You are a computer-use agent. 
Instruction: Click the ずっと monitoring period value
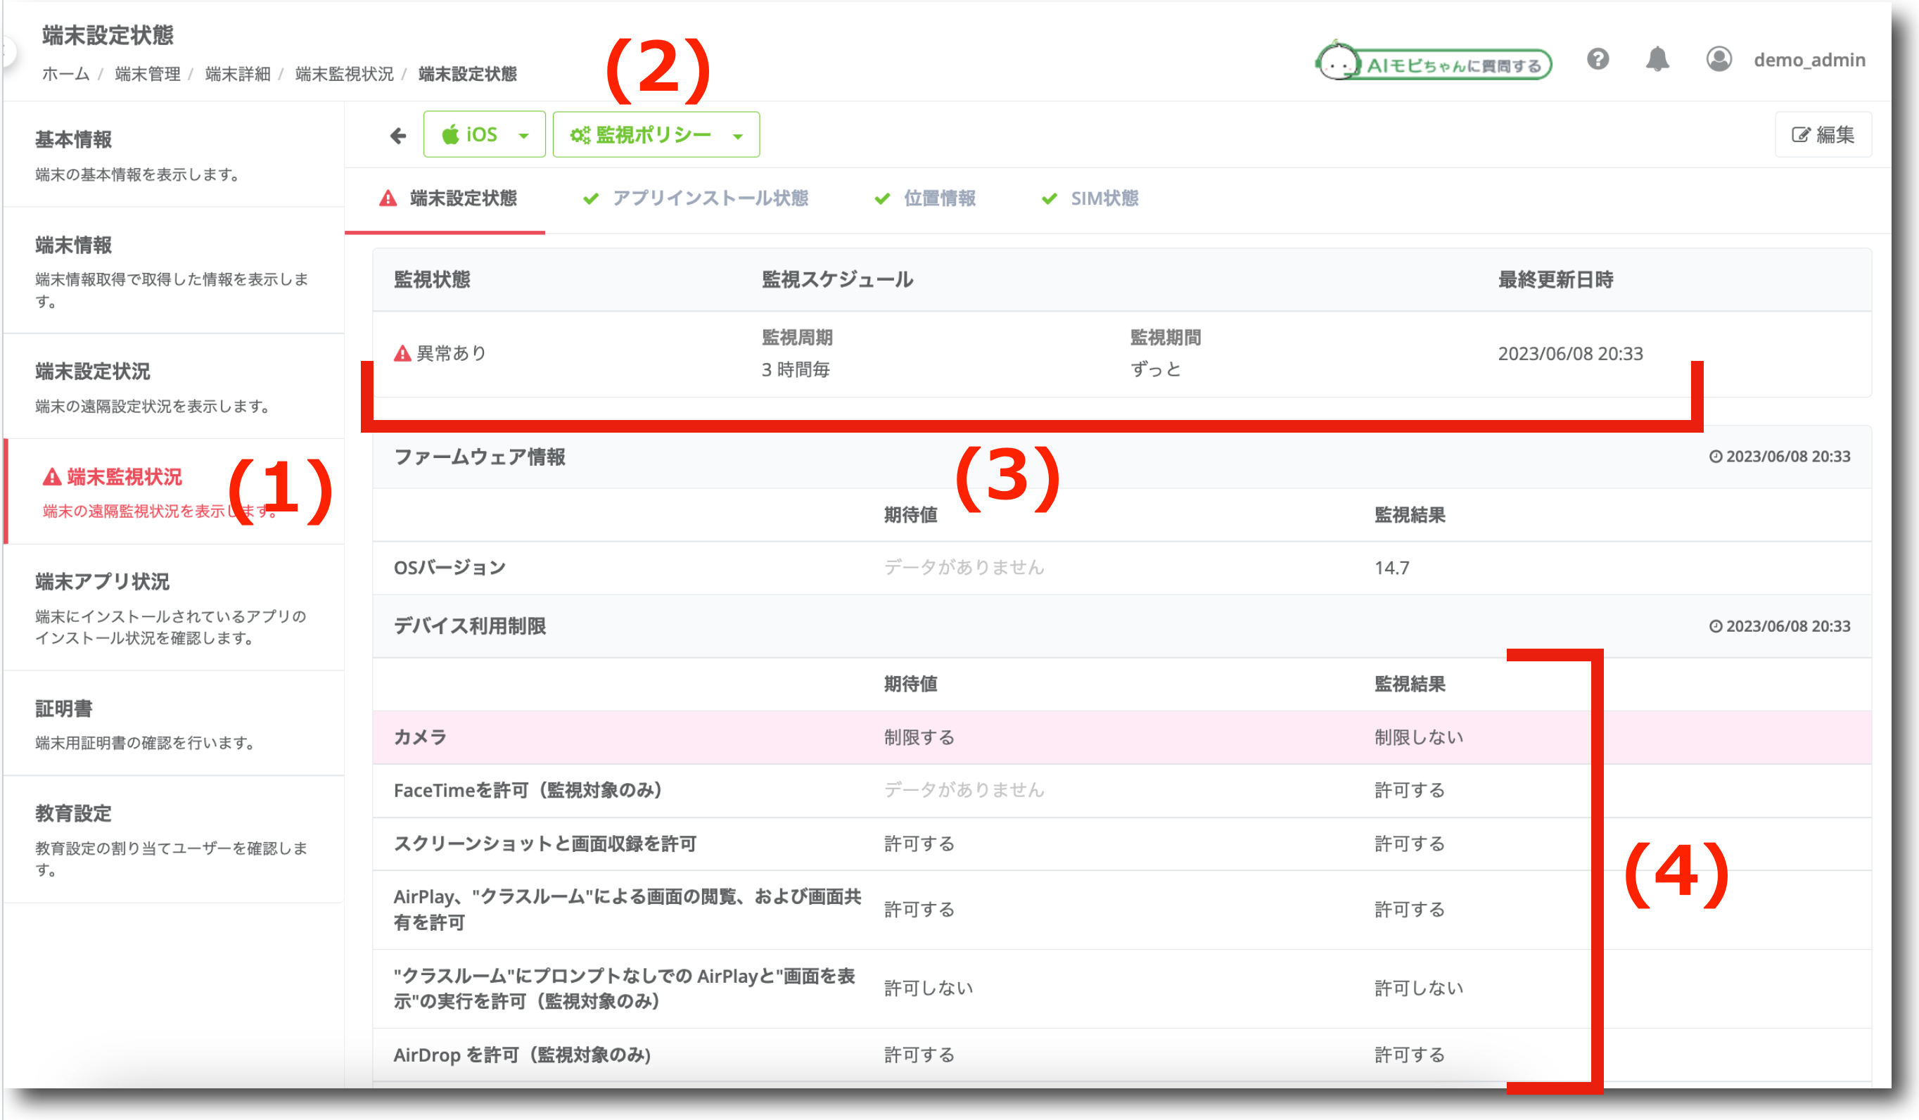pyautogui.click(x=1155, y=370)
